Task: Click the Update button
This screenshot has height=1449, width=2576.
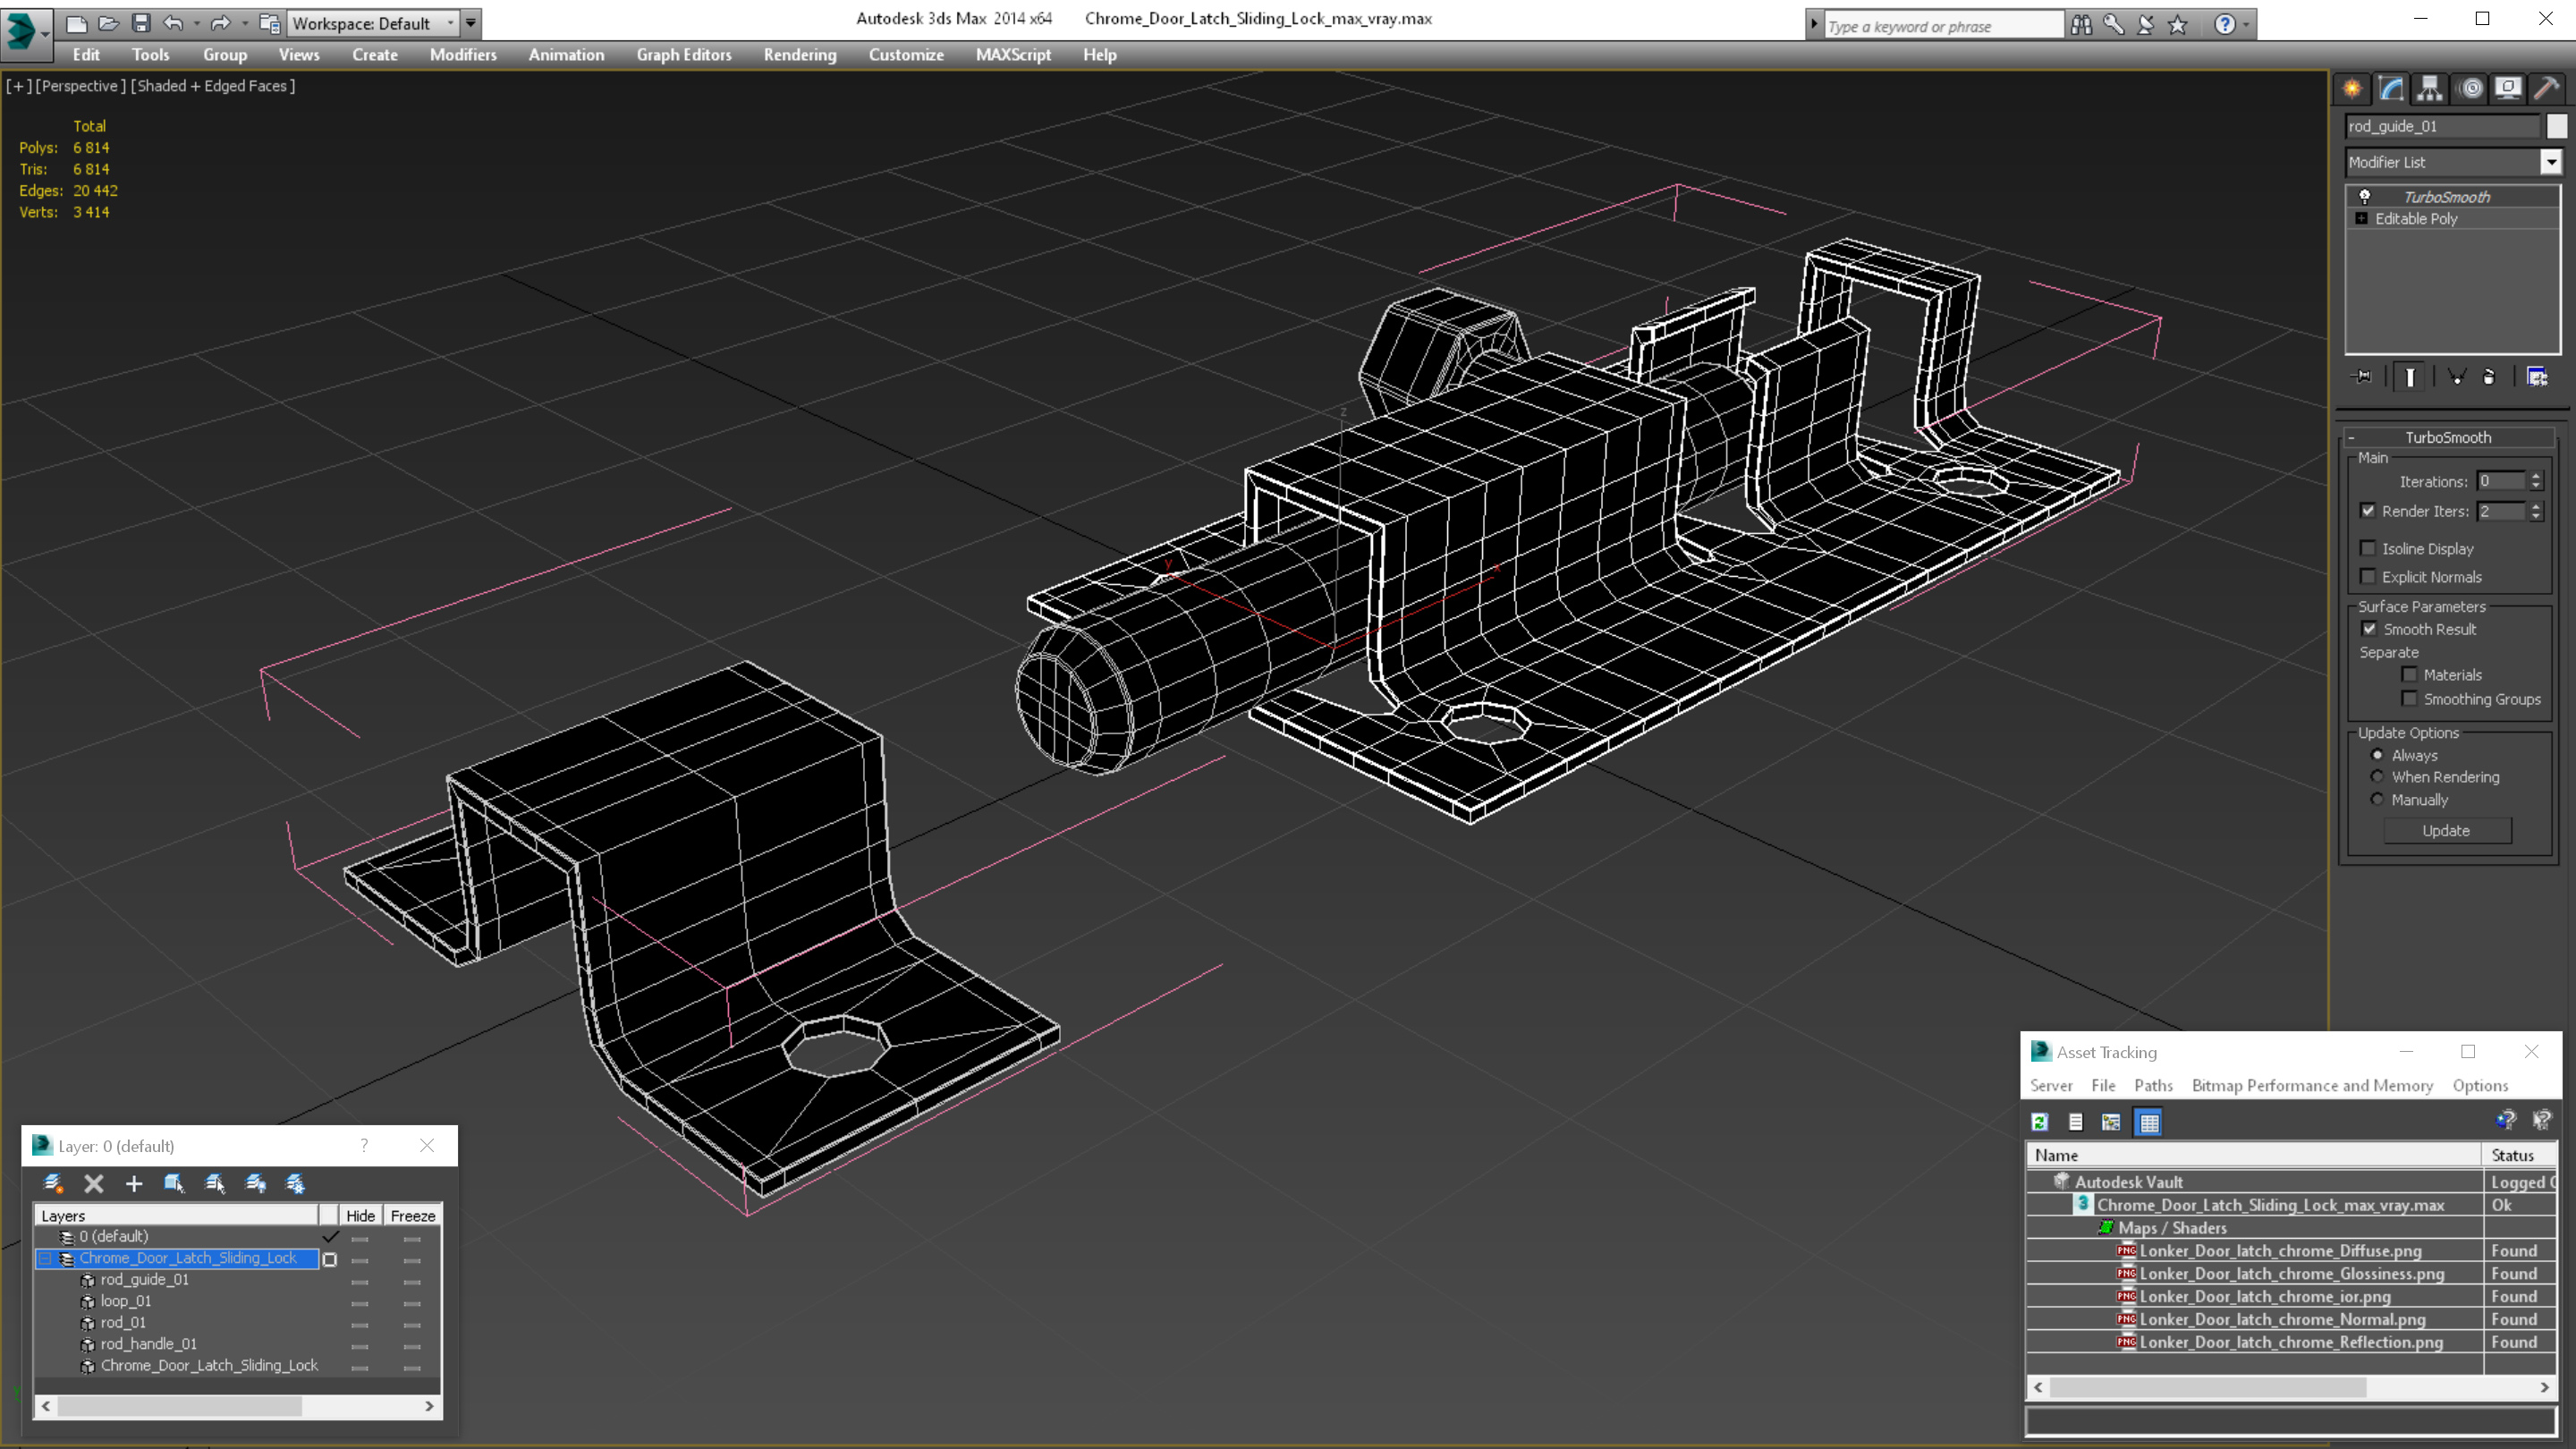Action: (x=2446, y=830)
